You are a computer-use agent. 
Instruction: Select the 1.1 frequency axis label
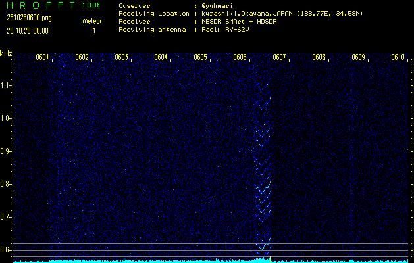point(6,85)
